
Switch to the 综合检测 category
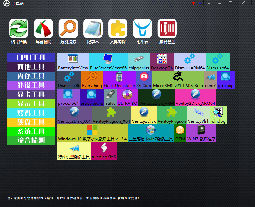[x=31, y=141]
